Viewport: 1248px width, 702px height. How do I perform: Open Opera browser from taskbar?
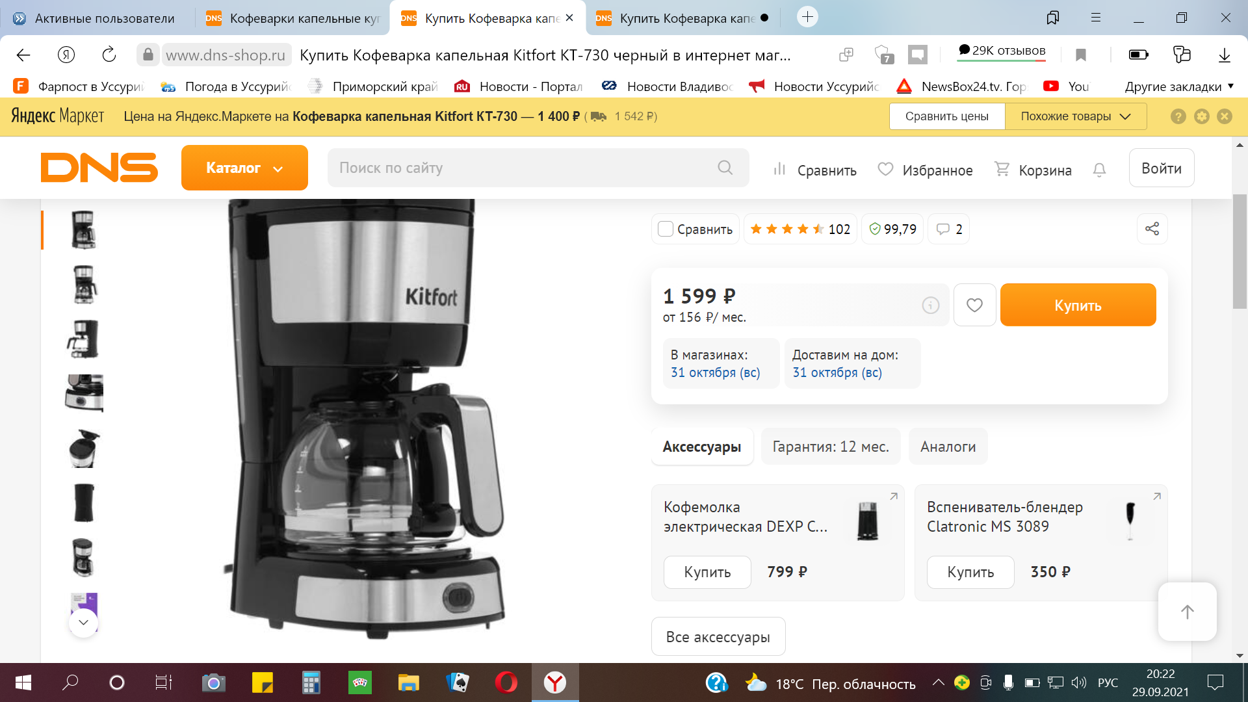pos(506,682)
